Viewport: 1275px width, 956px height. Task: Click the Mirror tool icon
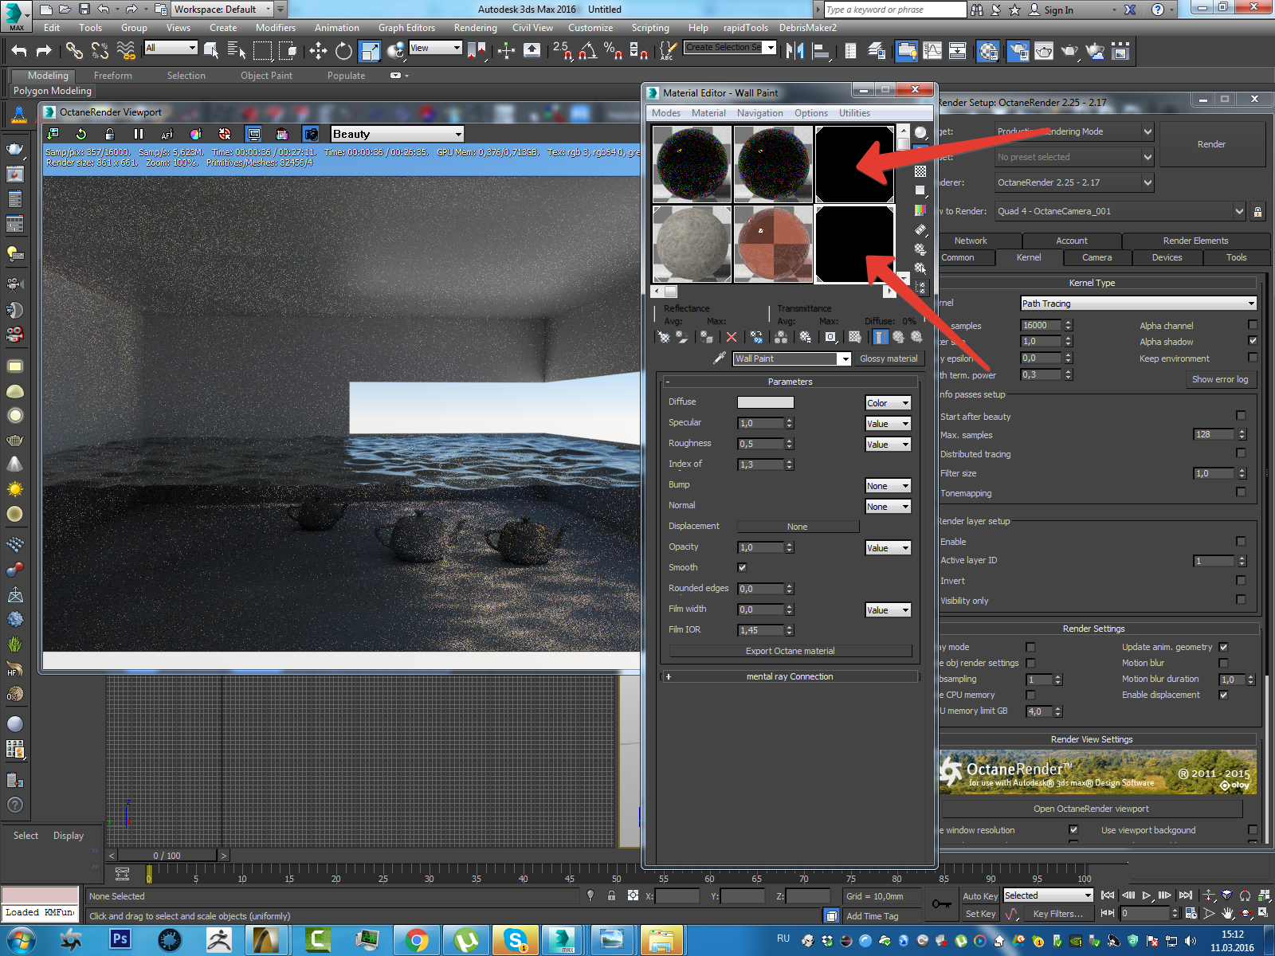click(x=794, y=51)
